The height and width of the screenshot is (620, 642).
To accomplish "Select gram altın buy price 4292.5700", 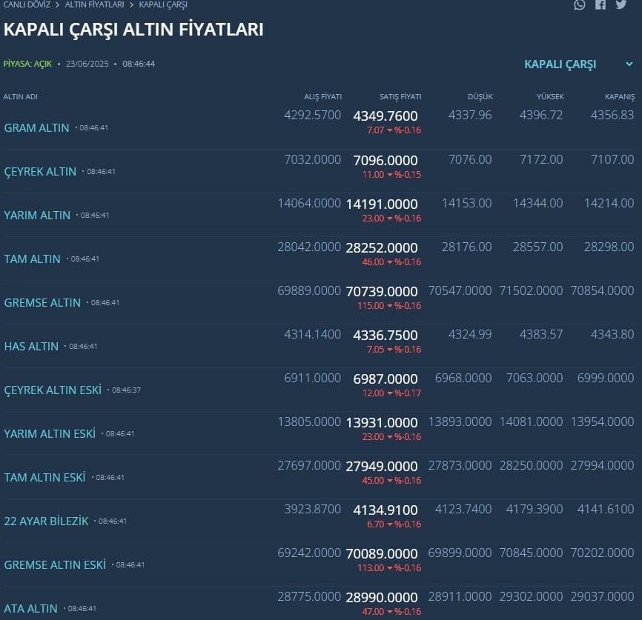I will pyautogui.click(x=312, y=116).
